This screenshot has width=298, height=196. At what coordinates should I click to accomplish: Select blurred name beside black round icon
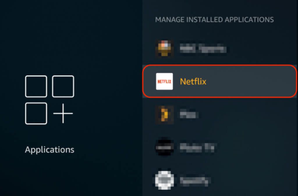198,148
